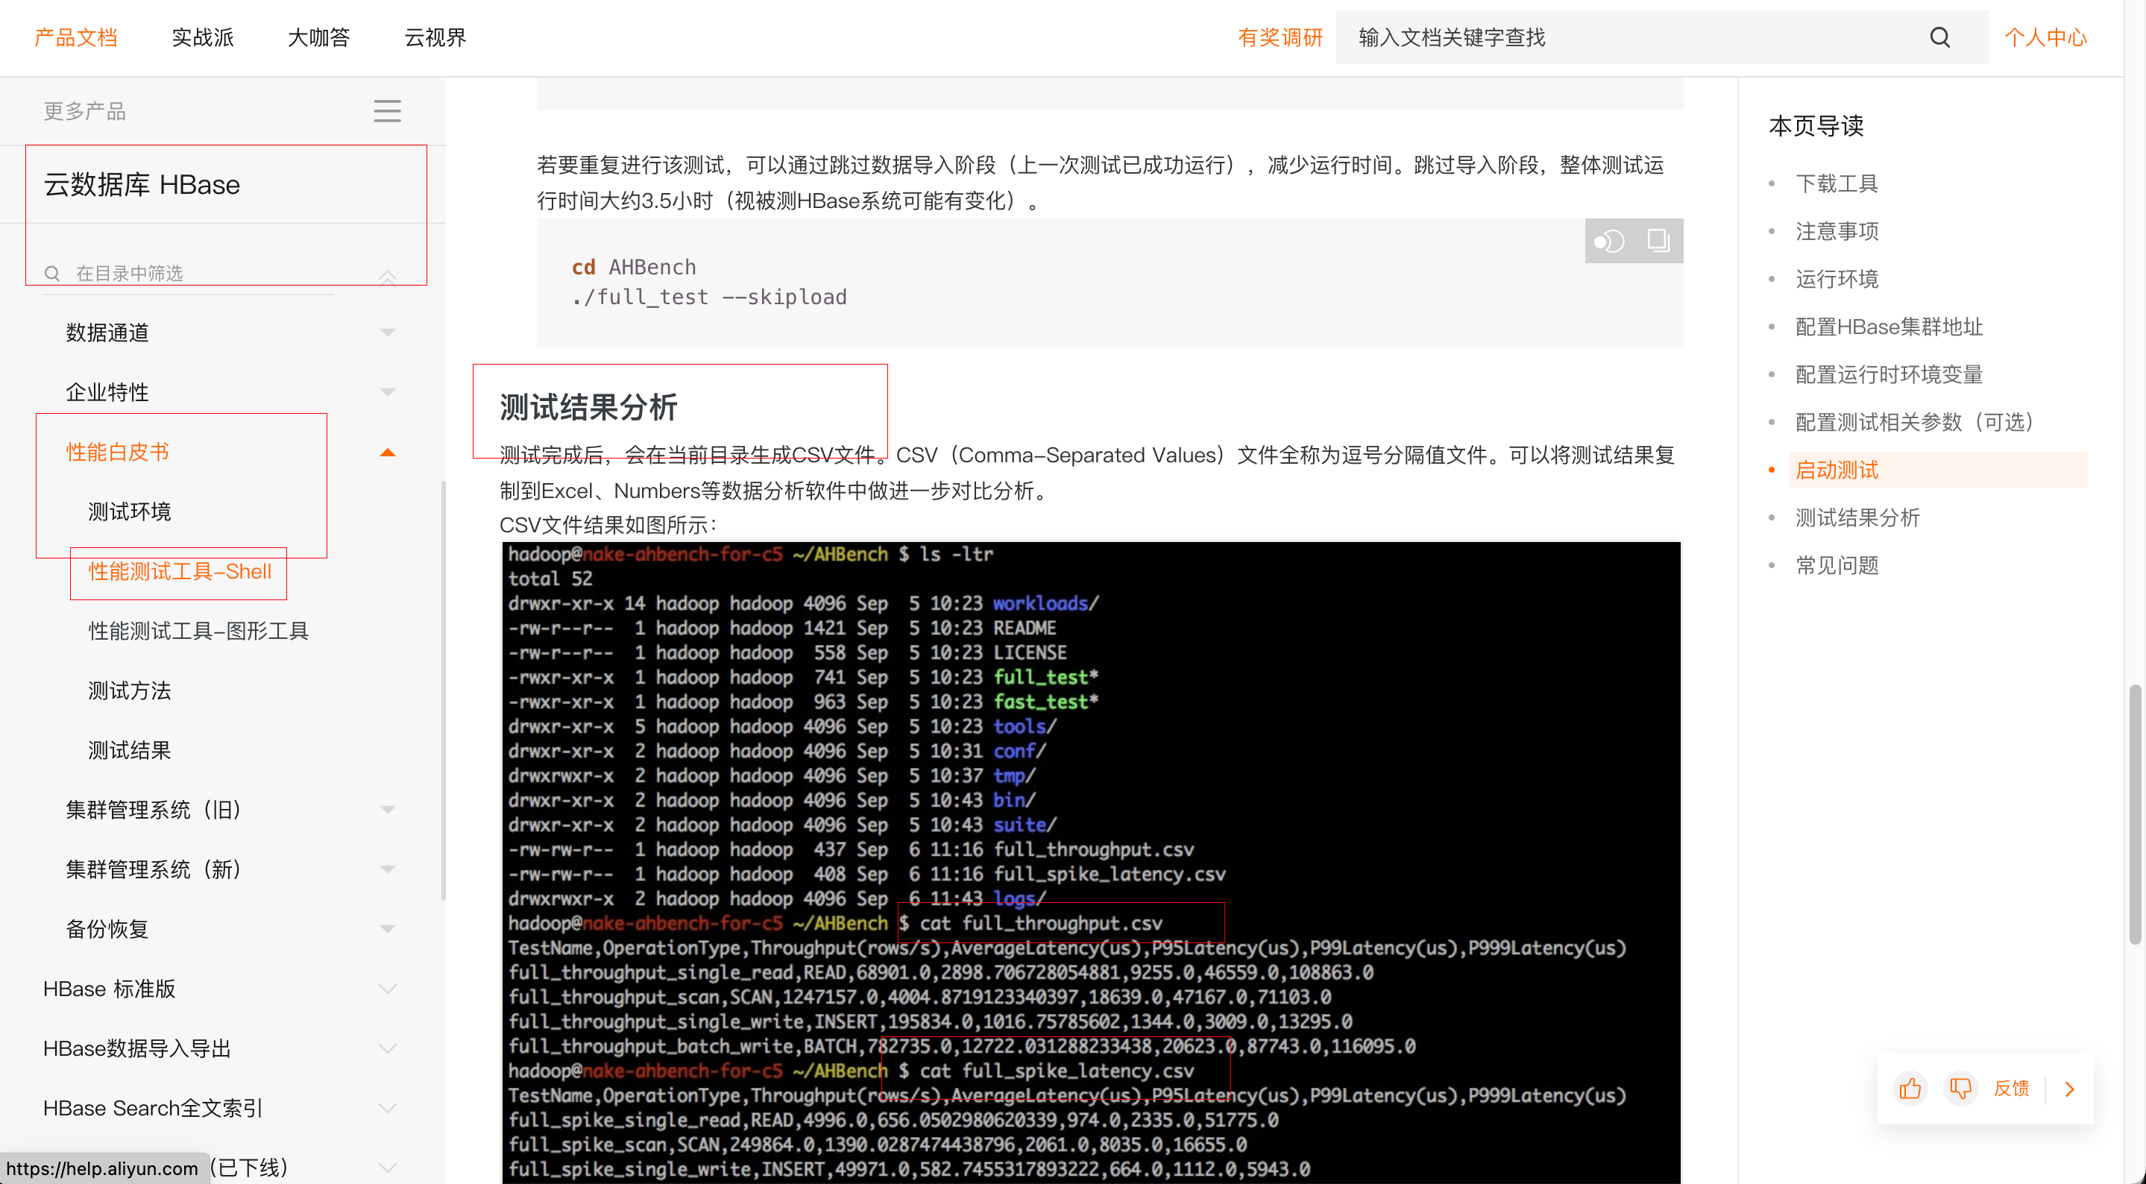Click the sidebar vertical scrollbar
Screen dimensions: 2146x1184
coord(443,690)
